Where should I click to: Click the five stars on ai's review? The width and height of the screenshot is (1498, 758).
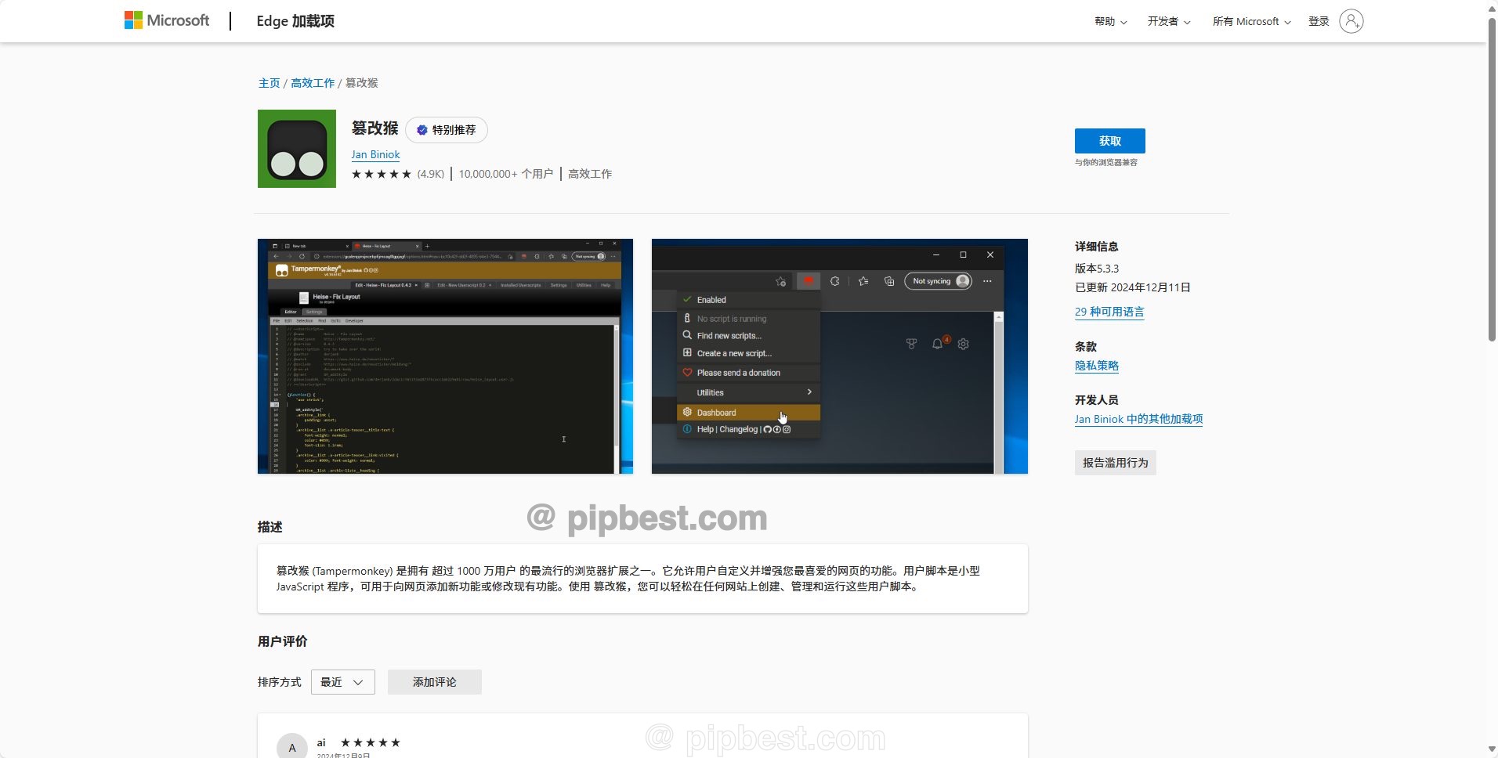[371, 742]
